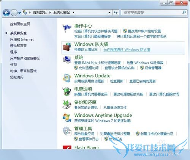Click 检查计算机的状态并解决问题

coord(96,31)
